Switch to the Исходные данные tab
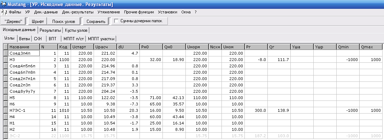384x140 pixels. point(19,30)
